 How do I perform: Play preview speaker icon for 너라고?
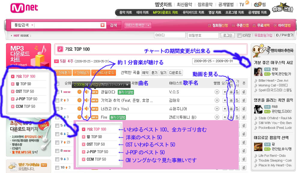(86, 108)
